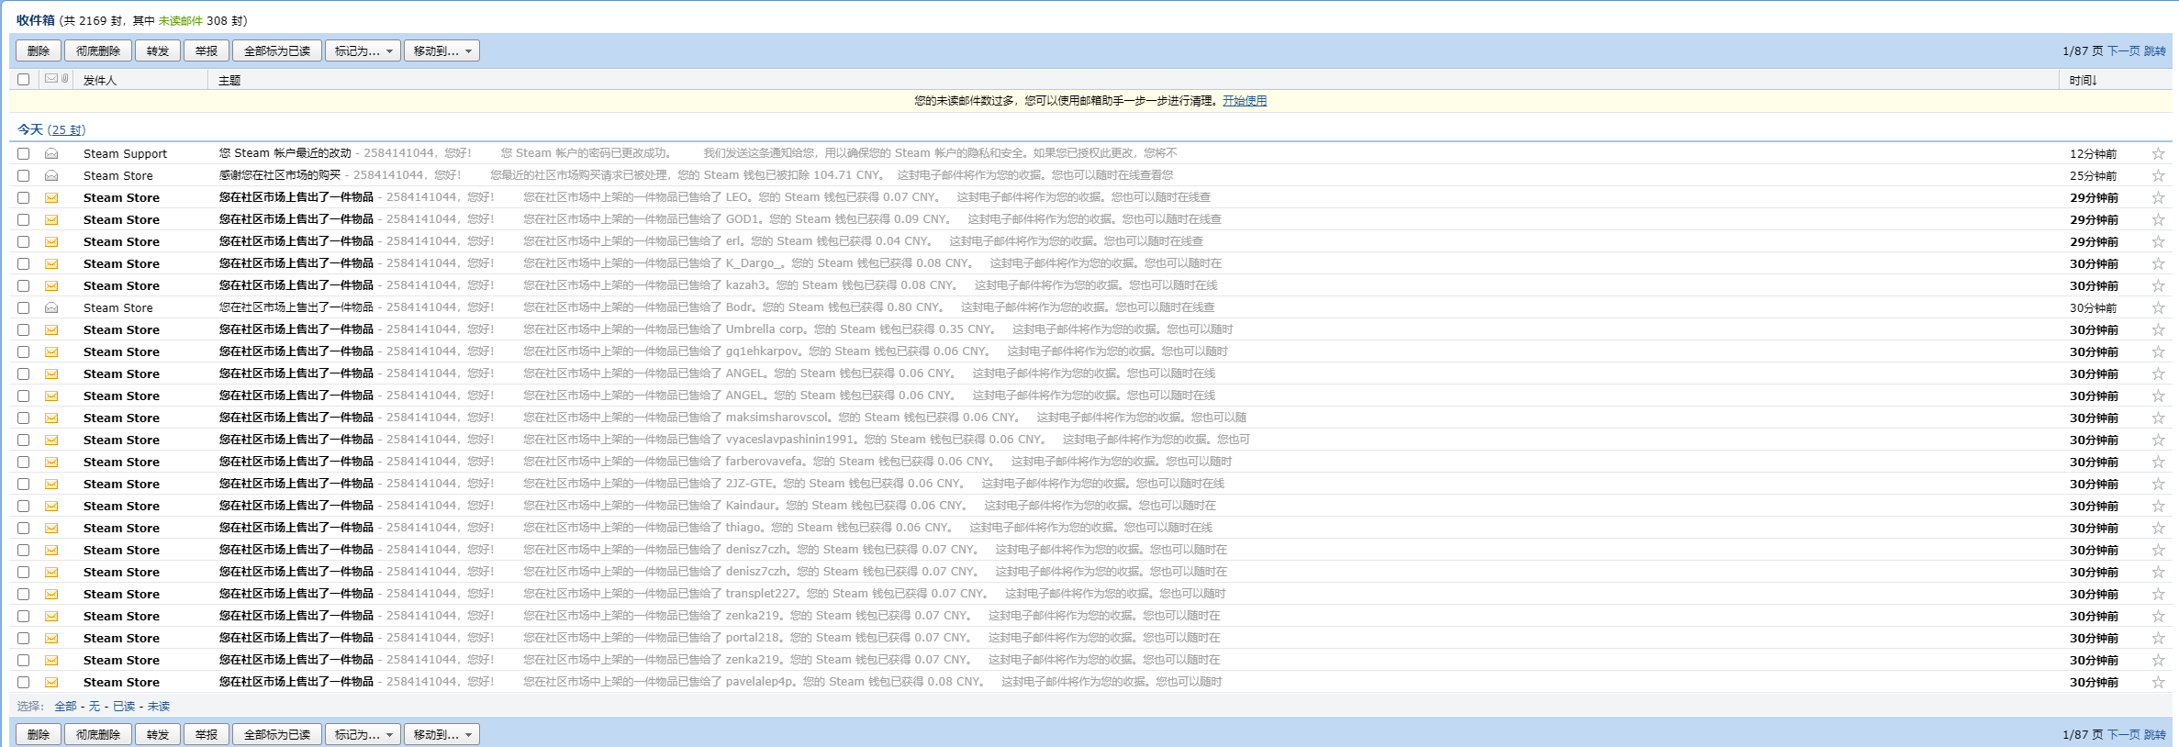This screenshot has height=747, width=2179.
Task: Star the email sold to Umbrella corp
Action: pyautogui.click(x=2158, y=329)
